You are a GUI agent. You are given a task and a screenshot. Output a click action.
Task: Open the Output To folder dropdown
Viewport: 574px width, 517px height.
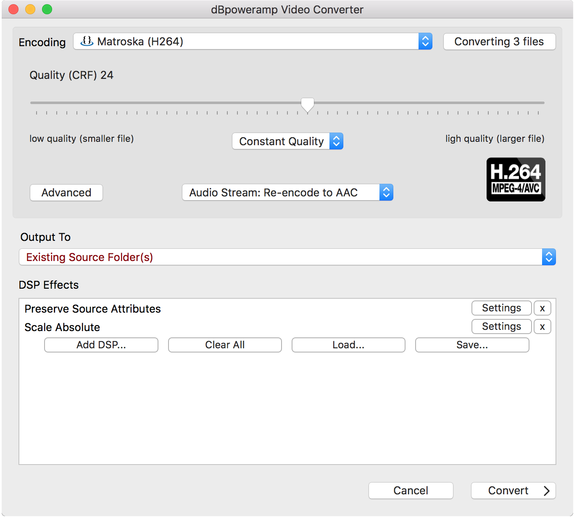(287, 257)
